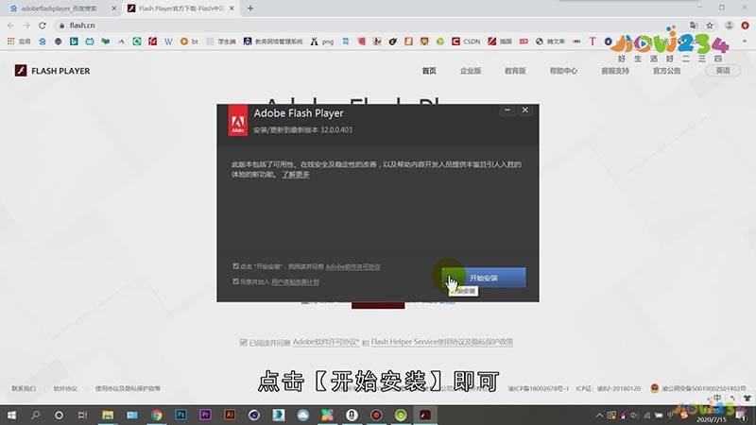Open the Windows Start menu
The image size is (756, 425).
click(11, 415)
